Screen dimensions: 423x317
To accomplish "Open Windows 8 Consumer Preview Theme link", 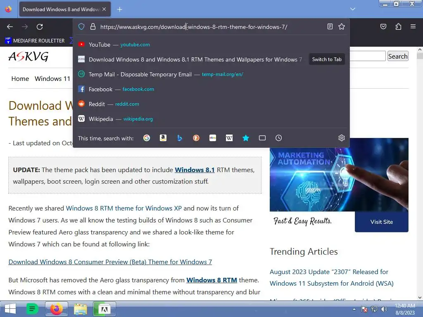I will pyautogui.click(x=110, y=262).
